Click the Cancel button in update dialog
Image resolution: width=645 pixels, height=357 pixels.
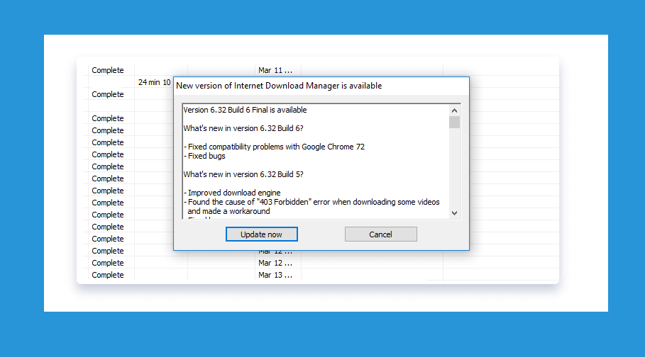click(380, 234)
